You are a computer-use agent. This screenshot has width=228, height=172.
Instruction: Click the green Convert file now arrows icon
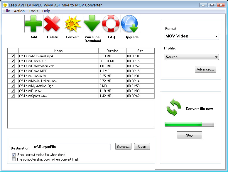tap(174, 107)
